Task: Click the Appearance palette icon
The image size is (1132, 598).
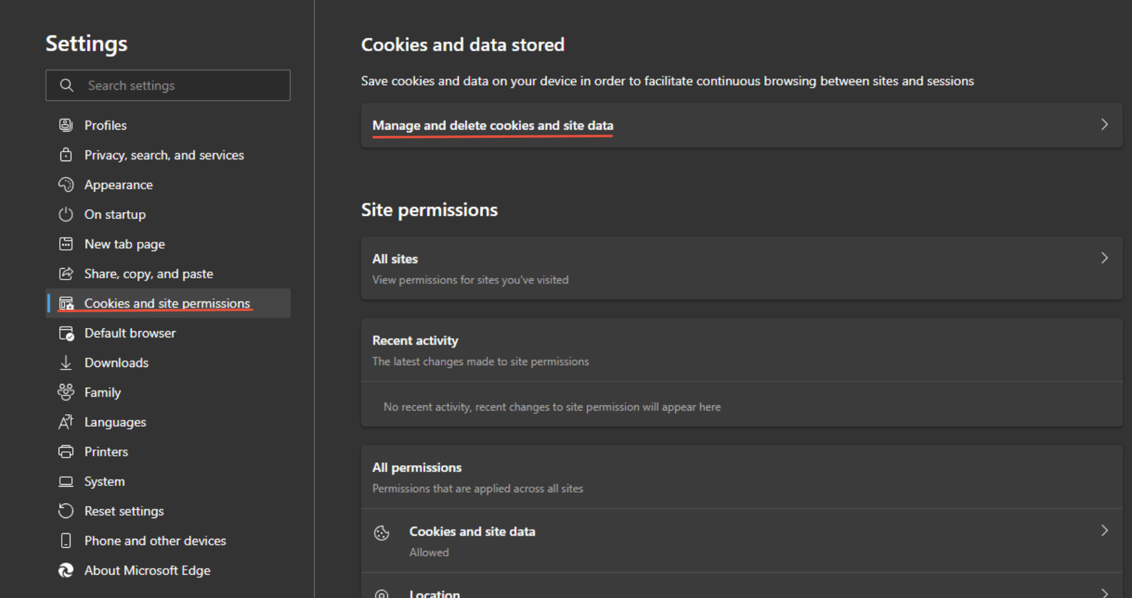Action: click(66, 184)
